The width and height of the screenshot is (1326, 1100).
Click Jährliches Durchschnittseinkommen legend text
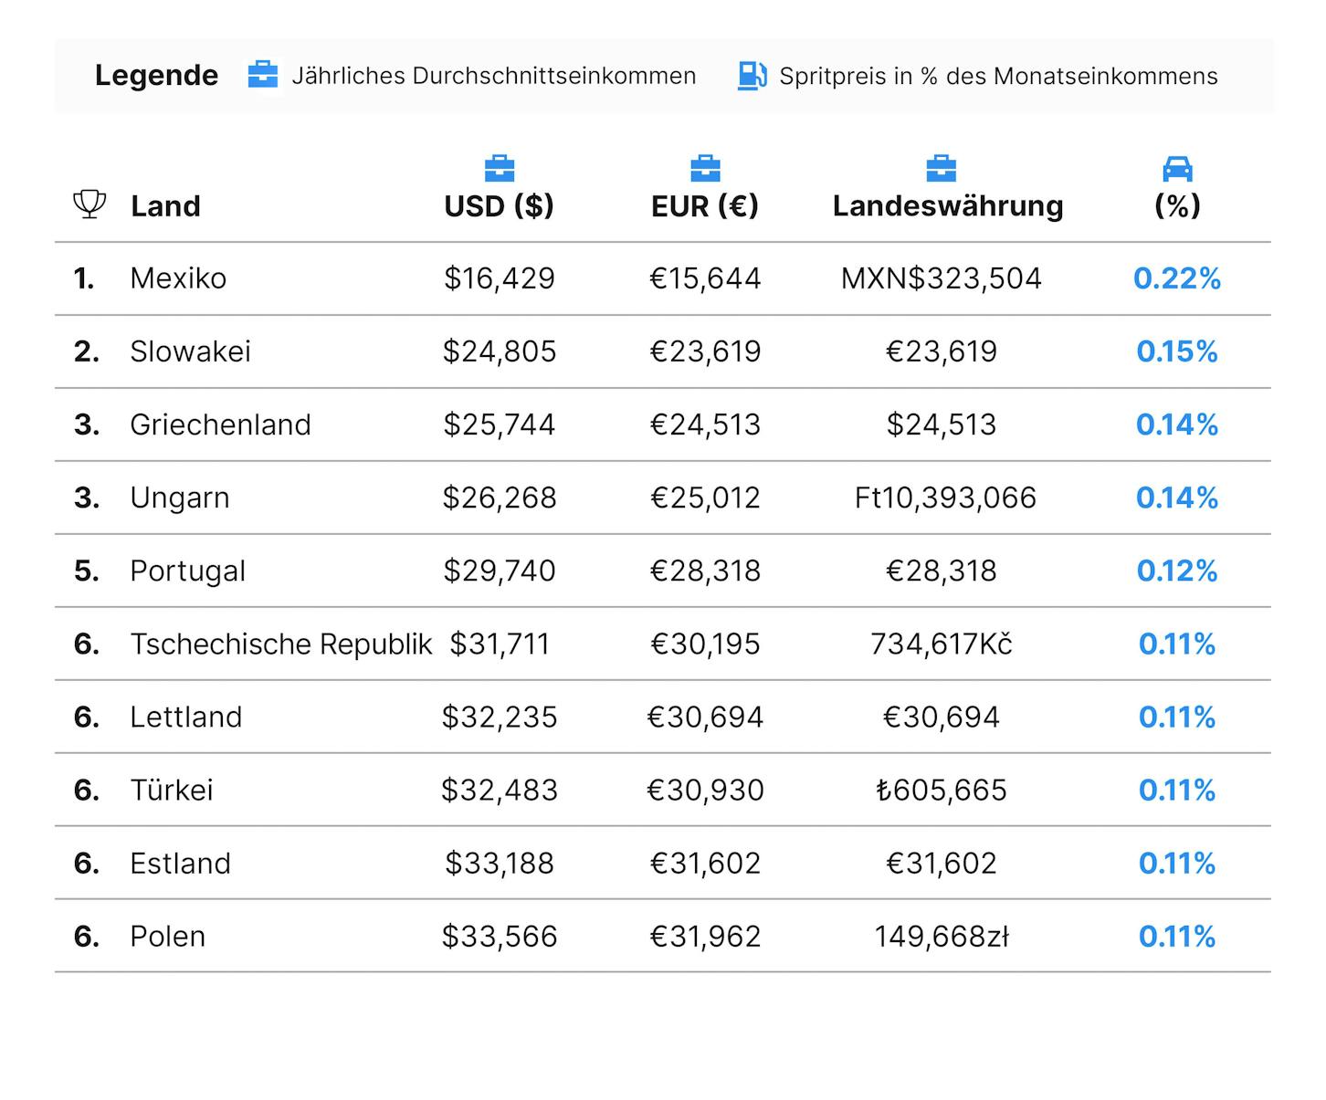click(x=494, y=76)
